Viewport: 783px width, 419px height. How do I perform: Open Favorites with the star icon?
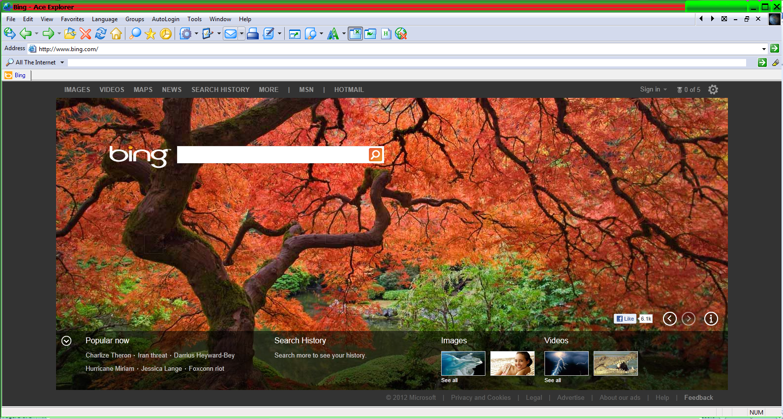[151, 33]
